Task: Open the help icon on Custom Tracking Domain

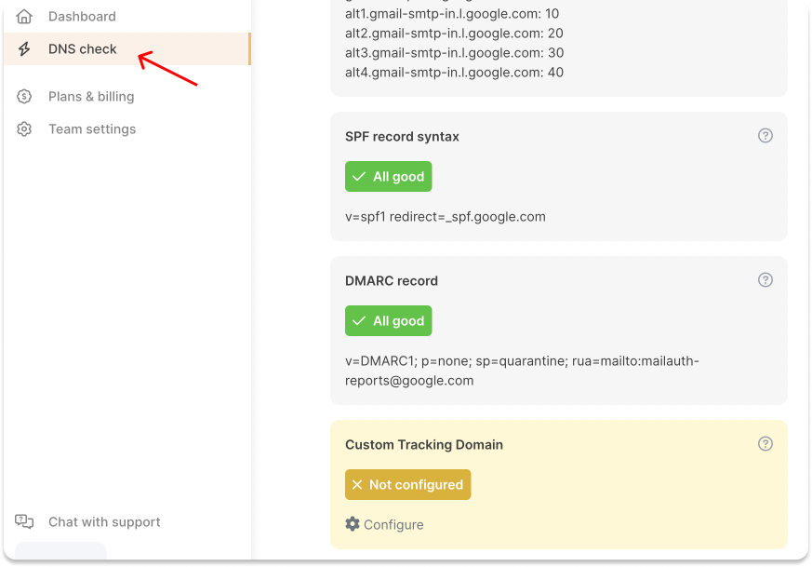Action: click(x=765, y=443)
